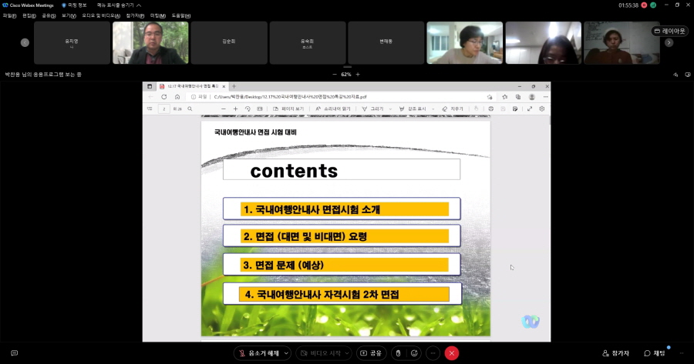Zoom out shared content minus button
The image size is (694, 364).
coord(335,74)
